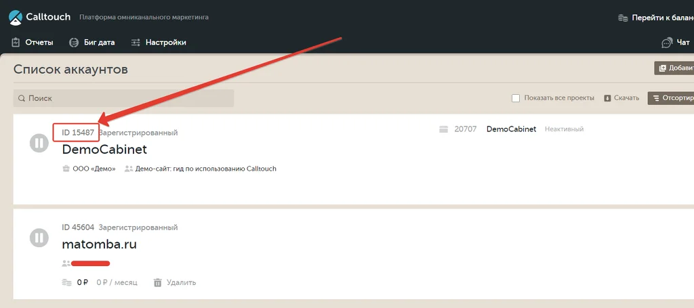Toggle pause button for matomba.ru account
This screenshot has width=694, height=308.
(39, 238)
